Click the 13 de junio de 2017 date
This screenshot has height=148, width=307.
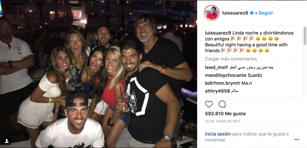[x=223, y=121]
